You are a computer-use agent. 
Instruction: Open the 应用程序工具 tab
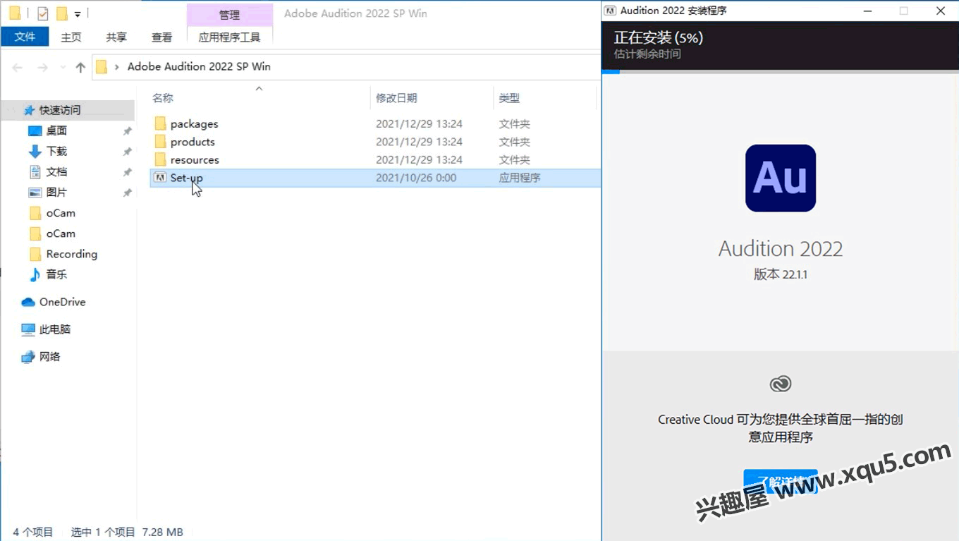(x=229, y=37)
